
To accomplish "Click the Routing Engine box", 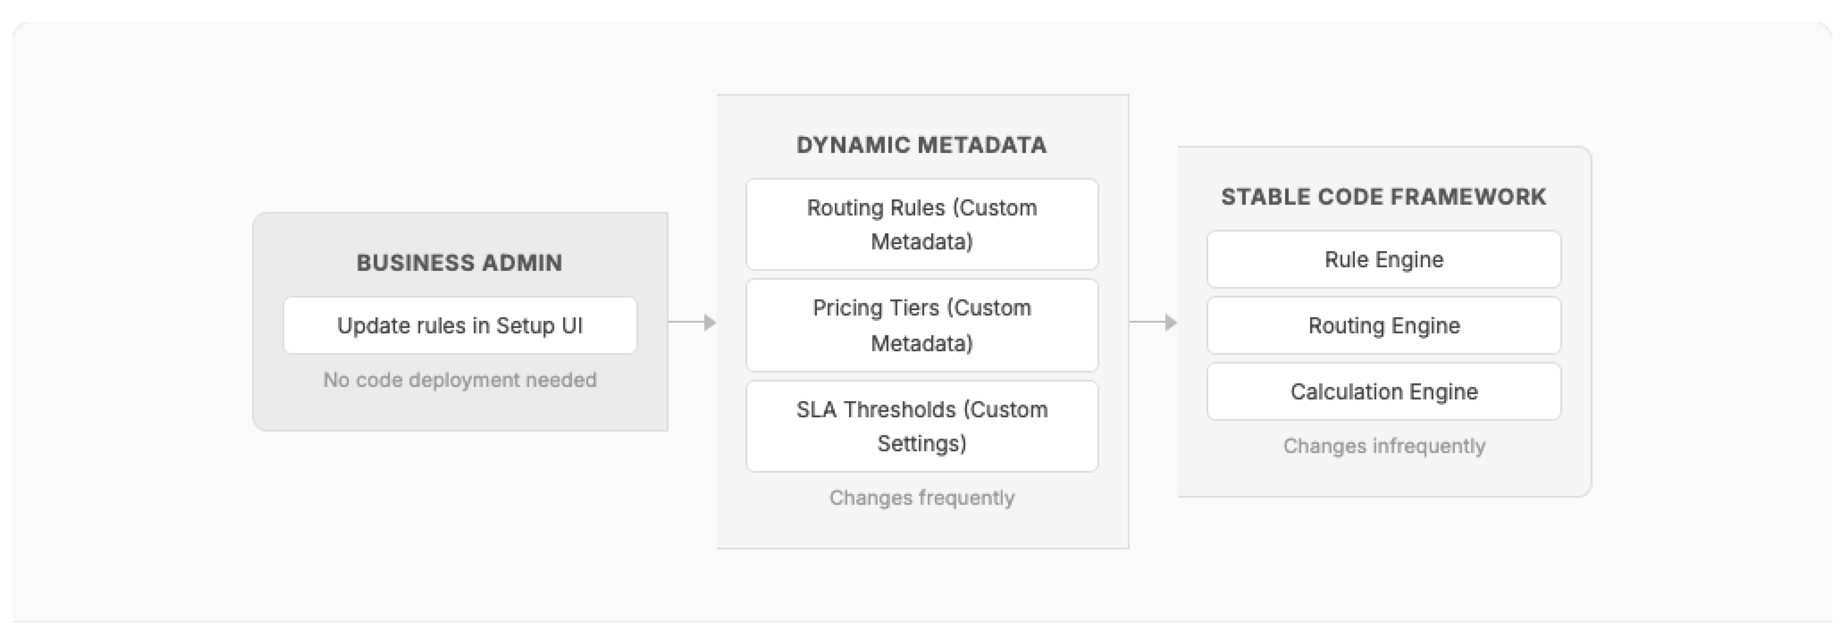I will pos(1383,325).
